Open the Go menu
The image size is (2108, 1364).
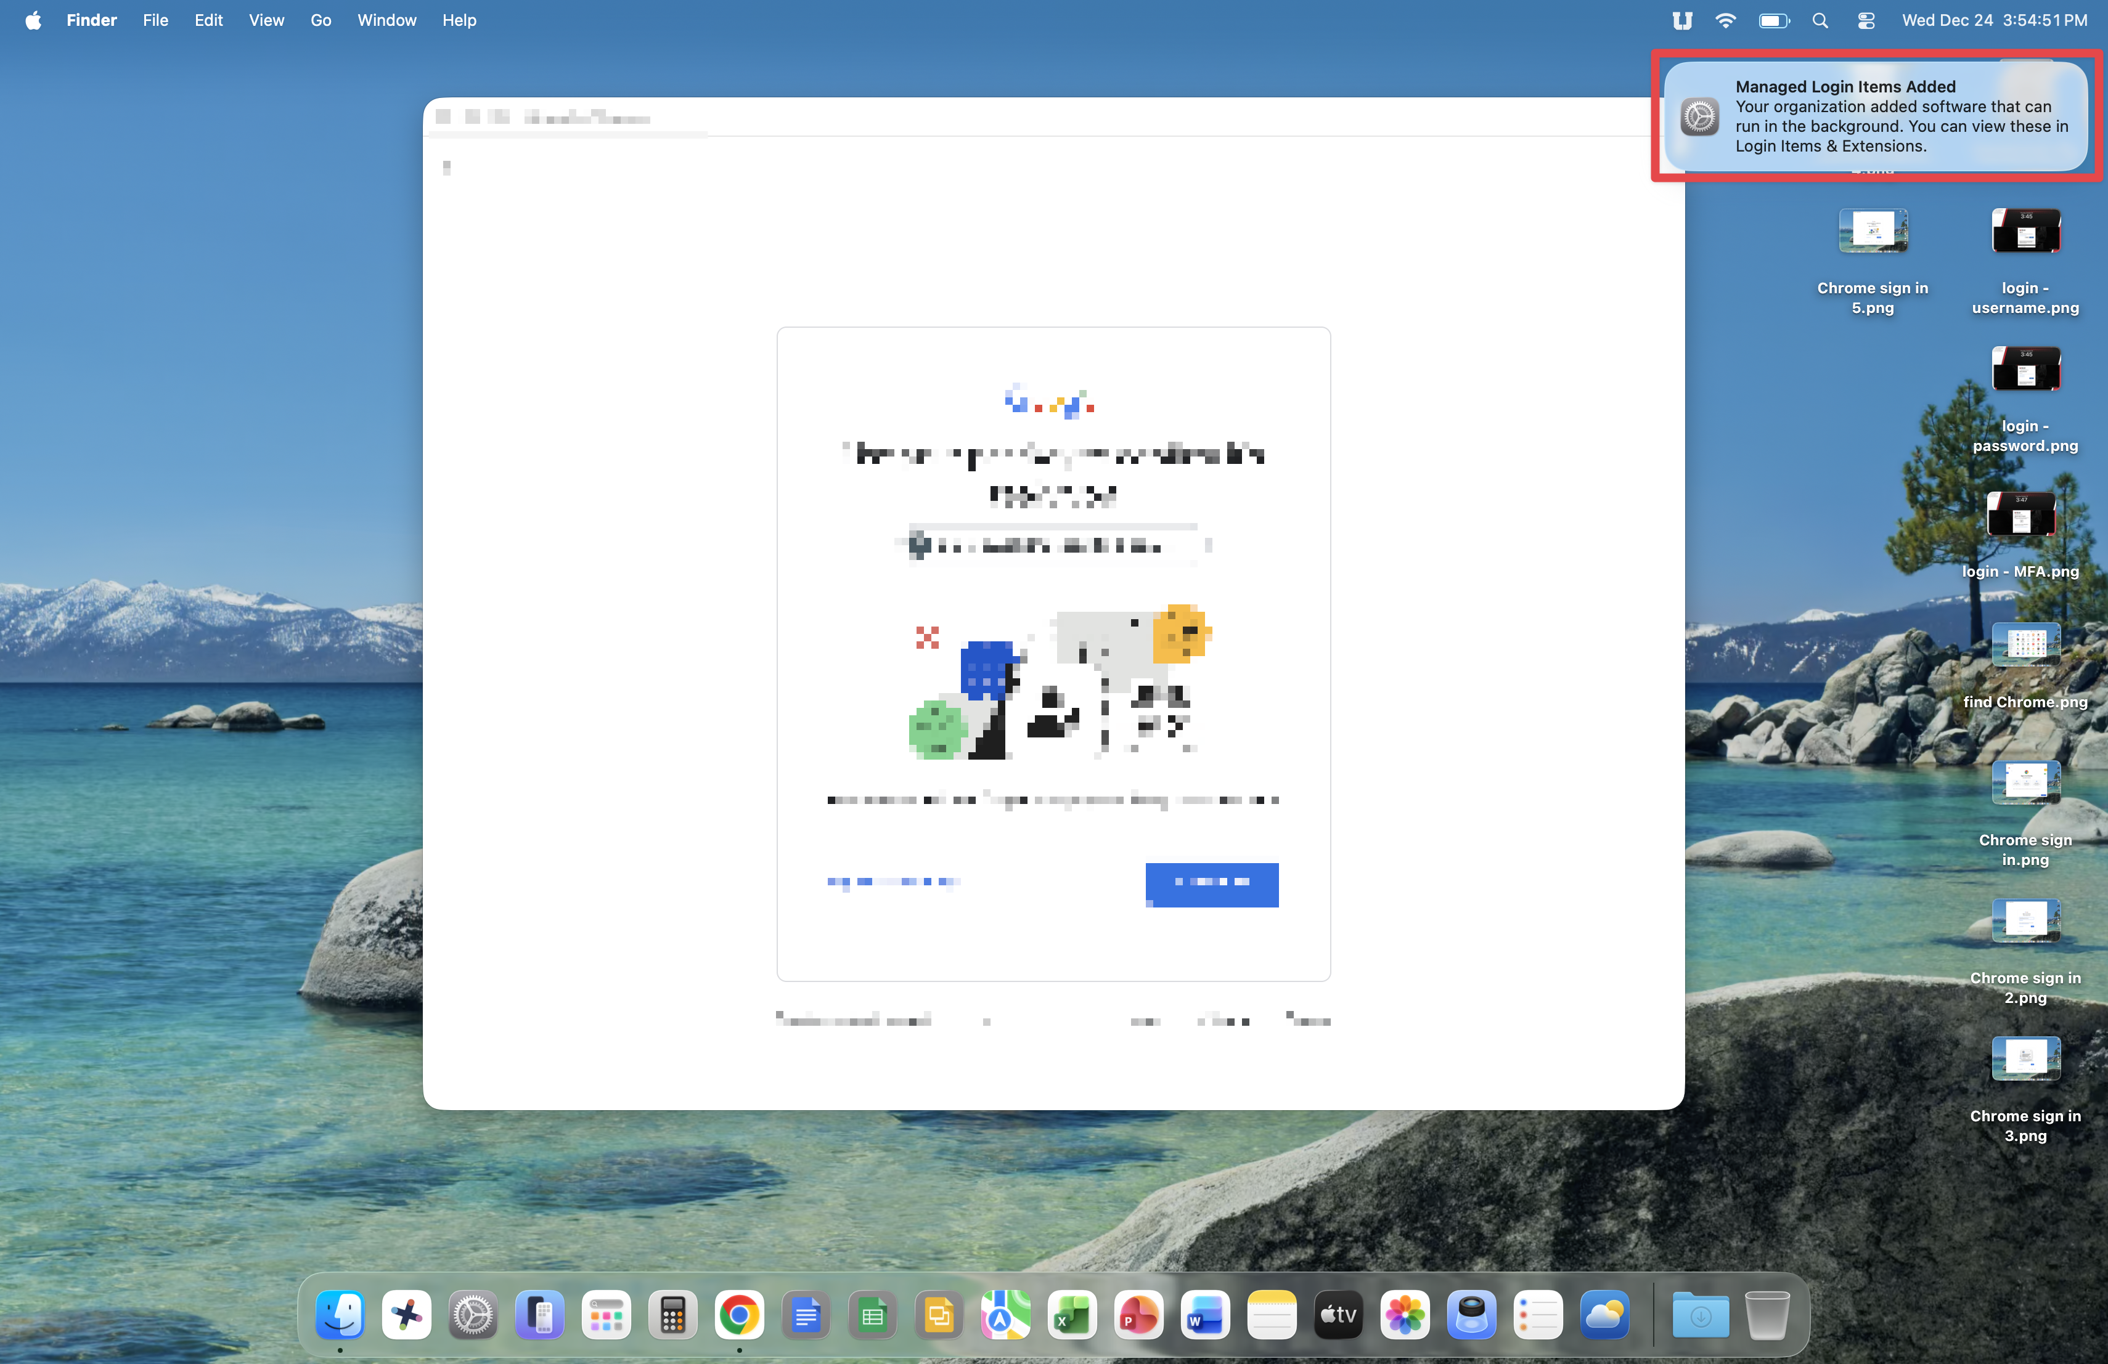[x=321, y=20]
